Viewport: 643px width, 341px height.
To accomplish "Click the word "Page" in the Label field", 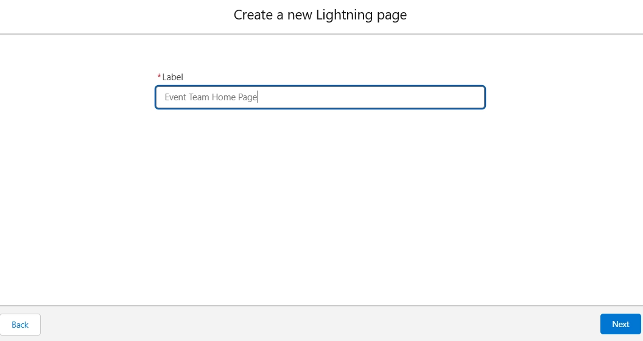I will click(x=248, y=97).
